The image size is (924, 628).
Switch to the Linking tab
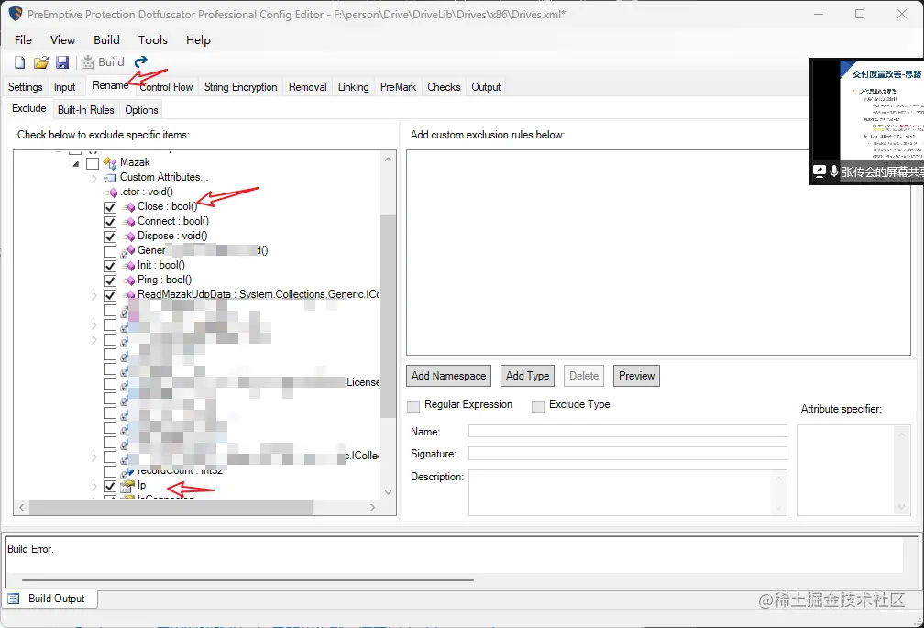tap(354, 86)
